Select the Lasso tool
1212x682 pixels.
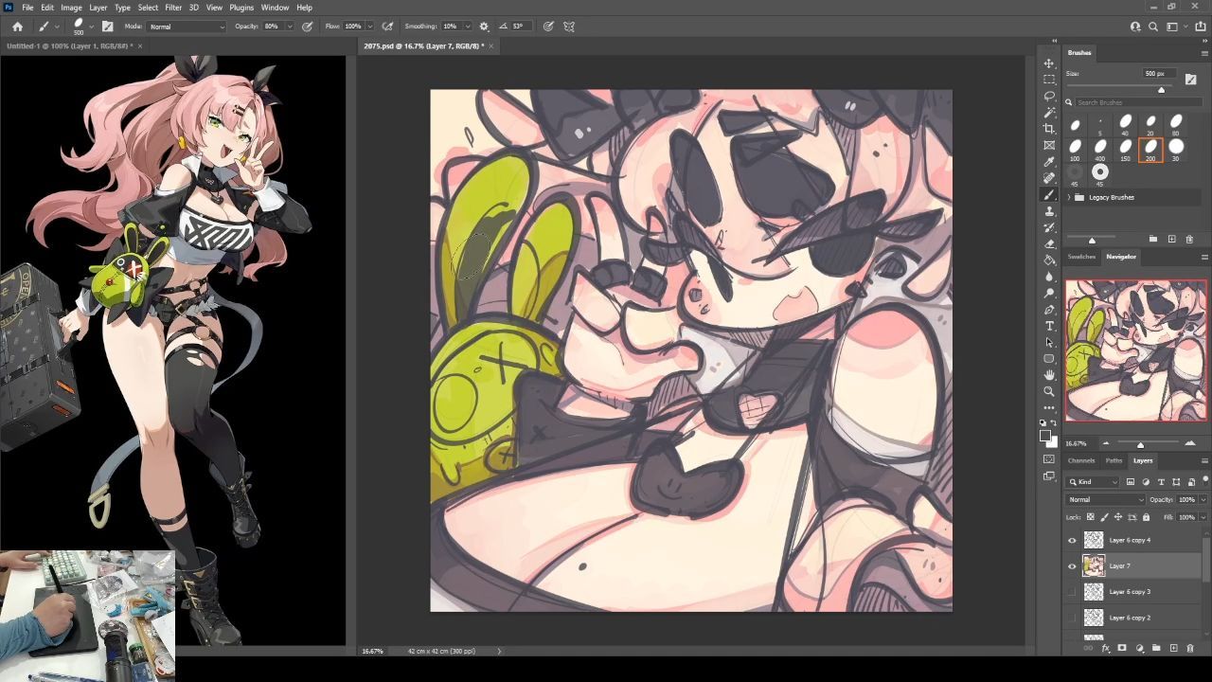tap(1049, 96)
